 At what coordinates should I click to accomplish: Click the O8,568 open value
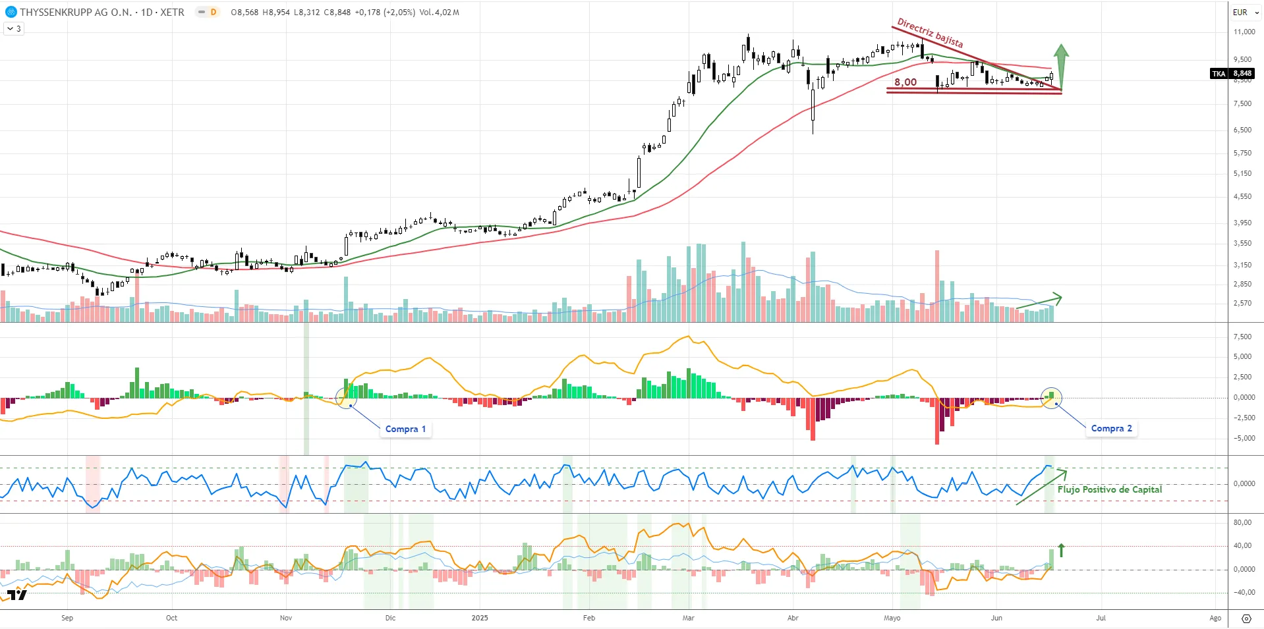(x=244, y=12)
